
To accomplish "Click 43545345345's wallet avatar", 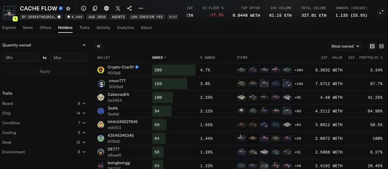I will pyautogui.click(x=101, y=138).
